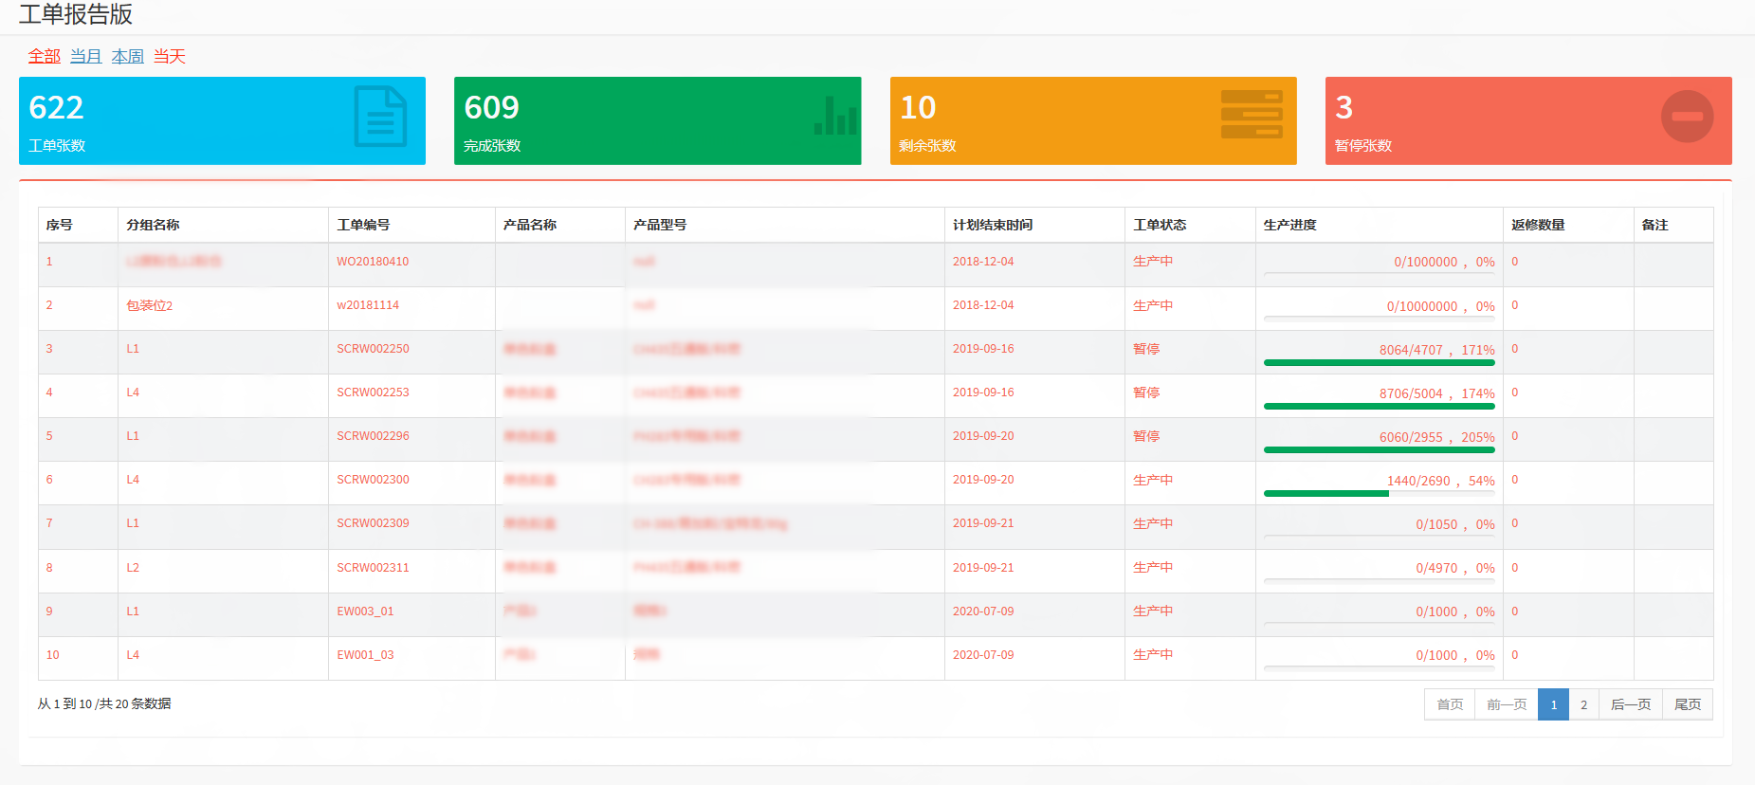Jump to 尾页 last page
This screenshot has height=785, width=1755.
[x=1687, y=704]
